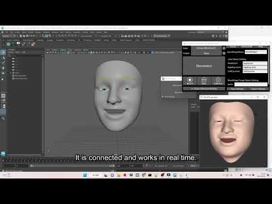
Task: Click the large Disconnect button
Action: pyautogui.click(x=204, y=66)
